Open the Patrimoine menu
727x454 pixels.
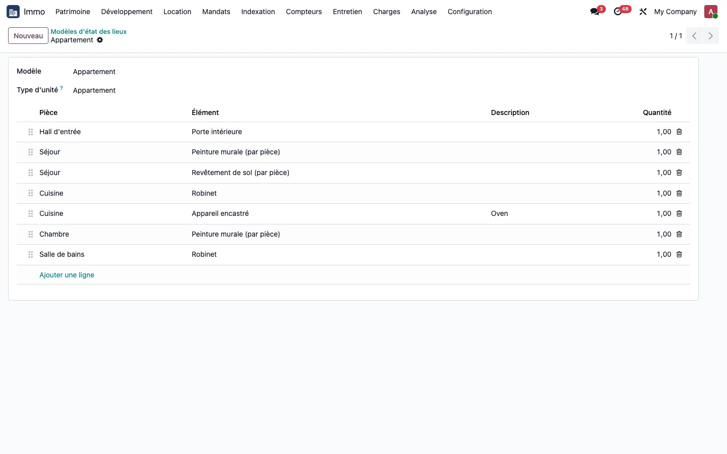(73, 12)
